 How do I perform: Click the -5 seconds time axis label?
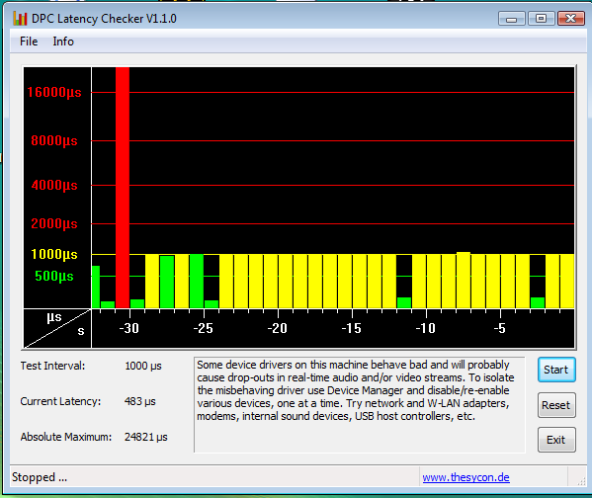[x=499, y=328]
